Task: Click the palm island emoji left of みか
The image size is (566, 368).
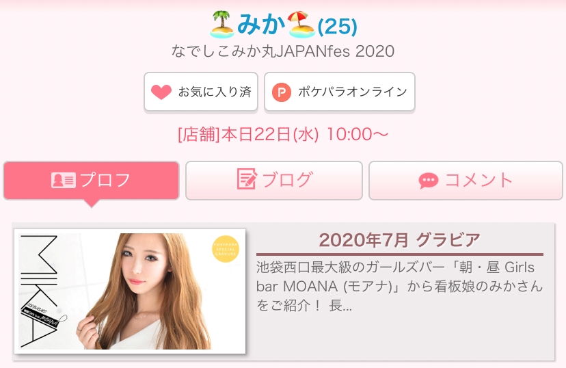Action: [x=223, y=25]
